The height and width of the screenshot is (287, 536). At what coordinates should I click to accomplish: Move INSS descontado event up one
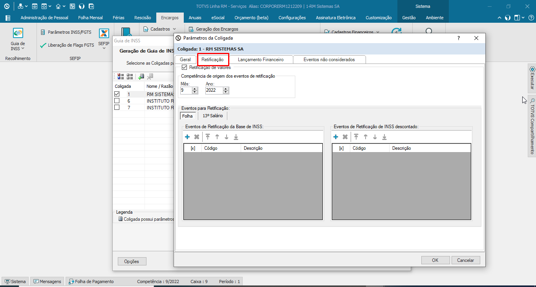click(x=366, y=137)
